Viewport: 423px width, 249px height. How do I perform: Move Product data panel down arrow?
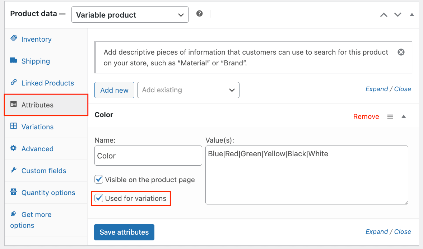[398, 15]
